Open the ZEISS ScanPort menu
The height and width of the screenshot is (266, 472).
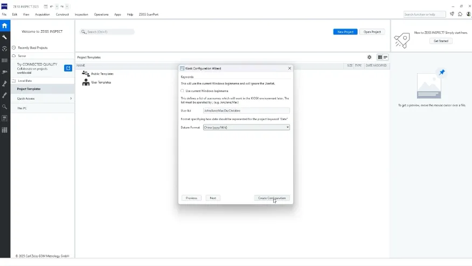point(148,15)
